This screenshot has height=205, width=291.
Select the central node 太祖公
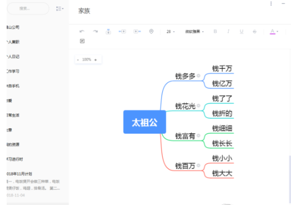point(144,122)
